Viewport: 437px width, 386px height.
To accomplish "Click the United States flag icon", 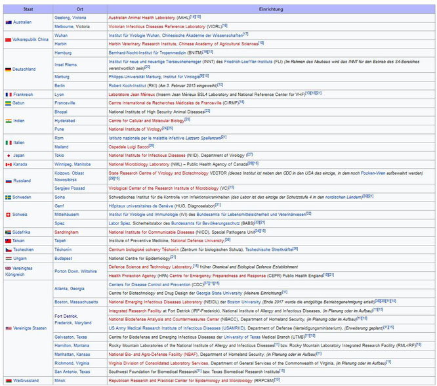I will click(9, 328).
